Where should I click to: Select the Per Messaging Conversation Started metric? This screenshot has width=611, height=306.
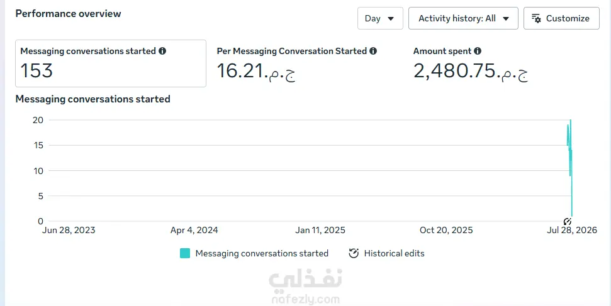297,63
